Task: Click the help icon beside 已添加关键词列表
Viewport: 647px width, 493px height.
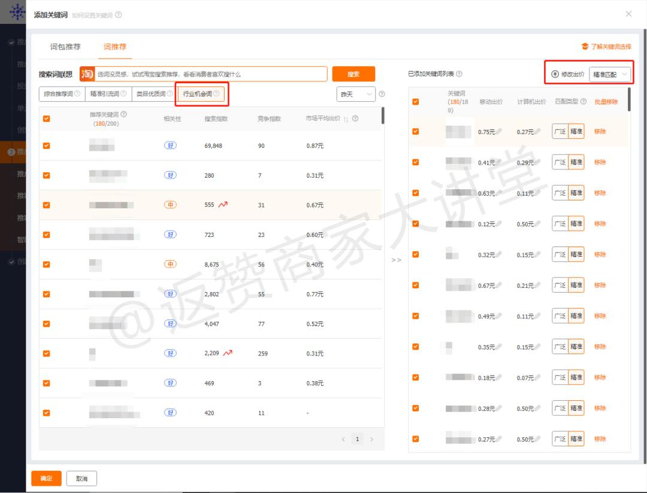Action: pyautogui.click(x=459, y=74)
